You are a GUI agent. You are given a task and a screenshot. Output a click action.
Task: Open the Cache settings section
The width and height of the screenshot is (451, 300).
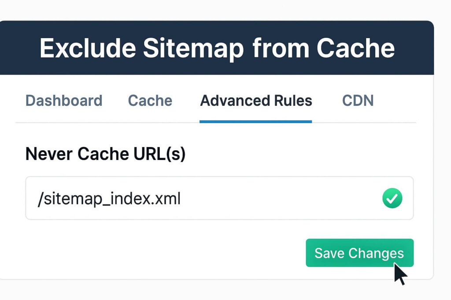[150, 101]
